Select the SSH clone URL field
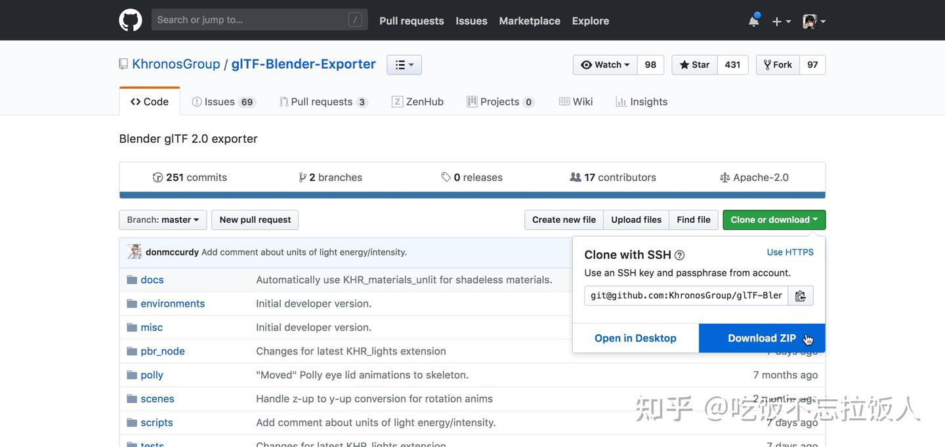Viewport: 945px width, 447px height. tap(686, 296)
